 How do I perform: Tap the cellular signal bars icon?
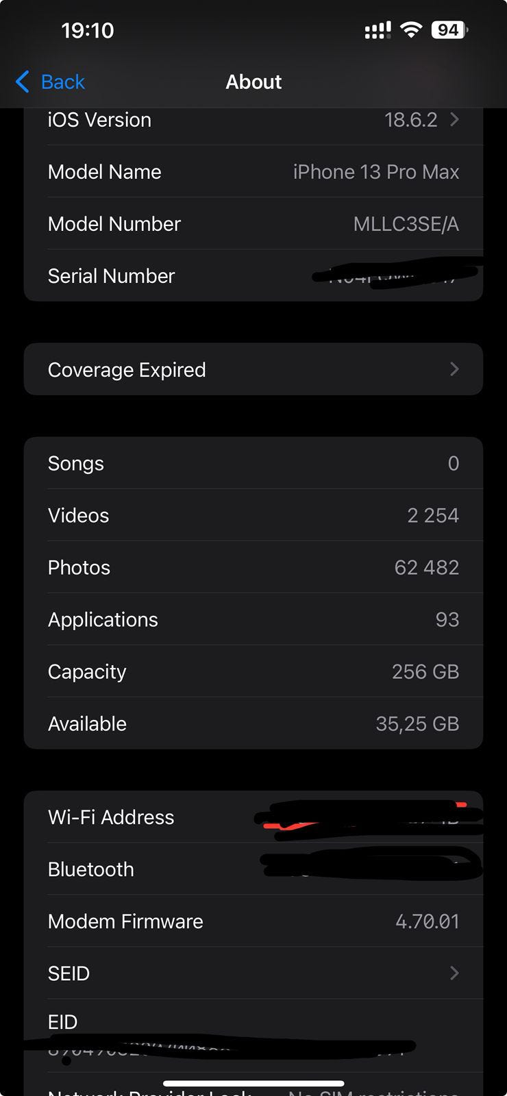378,30
